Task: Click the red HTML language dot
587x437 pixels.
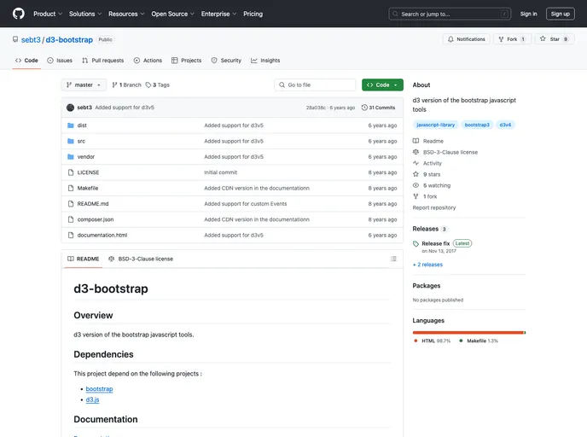Action: click(416, 341)
